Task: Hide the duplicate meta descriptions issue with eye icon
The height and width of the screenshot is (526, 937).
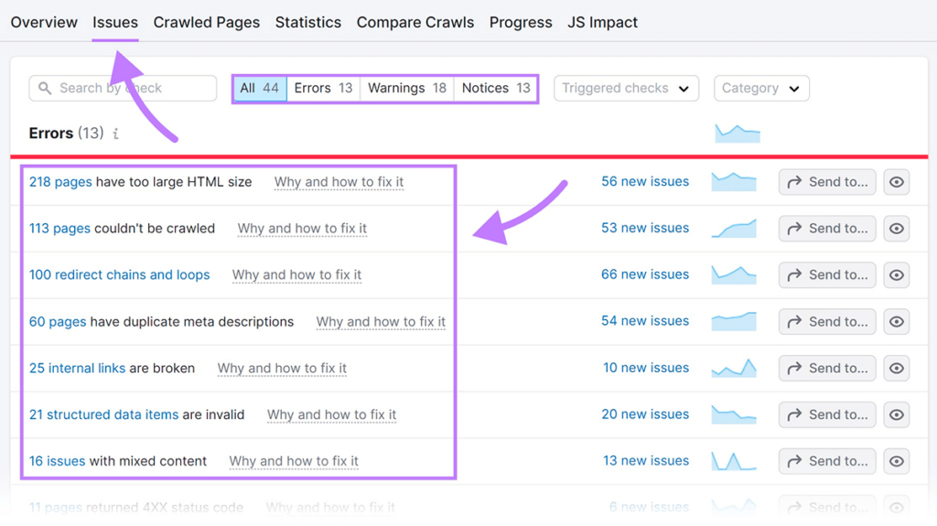Action: (x=897, y=322)
